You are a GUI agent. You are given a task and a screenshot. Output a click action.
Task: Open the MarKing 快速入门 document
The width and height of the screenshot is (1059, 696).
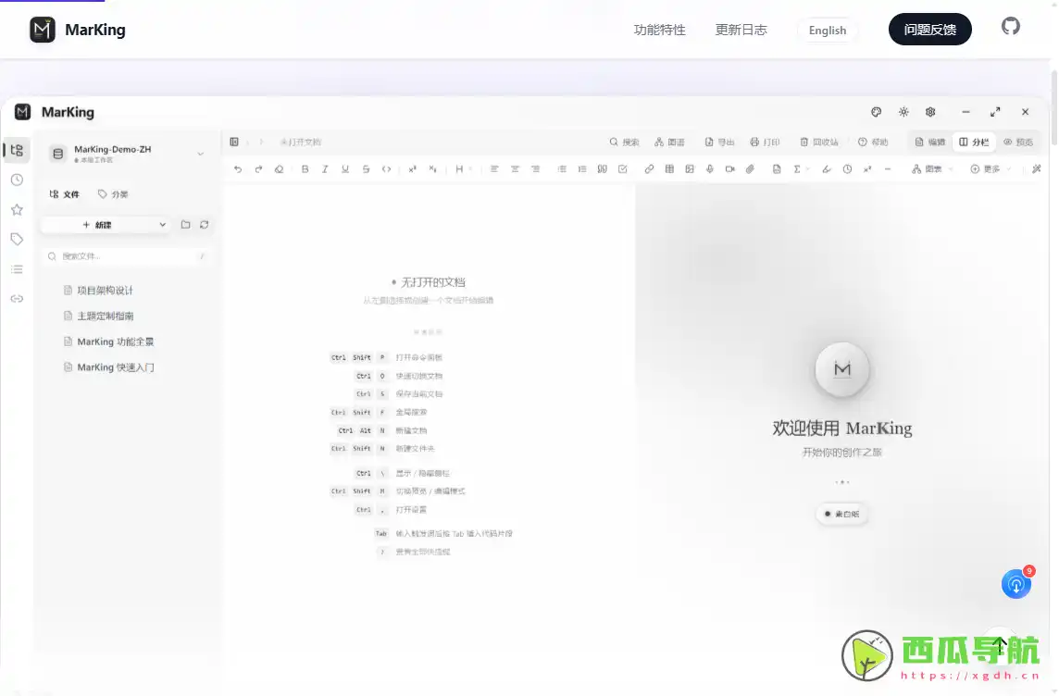point(116,367)
